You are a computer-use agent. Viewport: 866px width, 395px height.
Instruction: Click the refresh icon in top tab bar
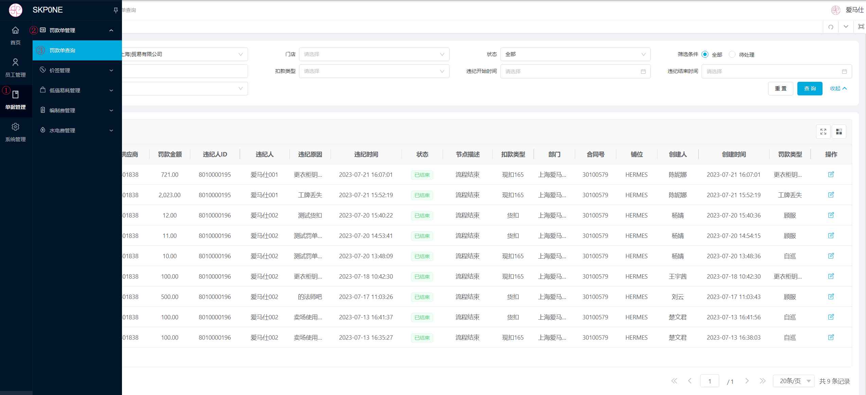click(831, 27)
